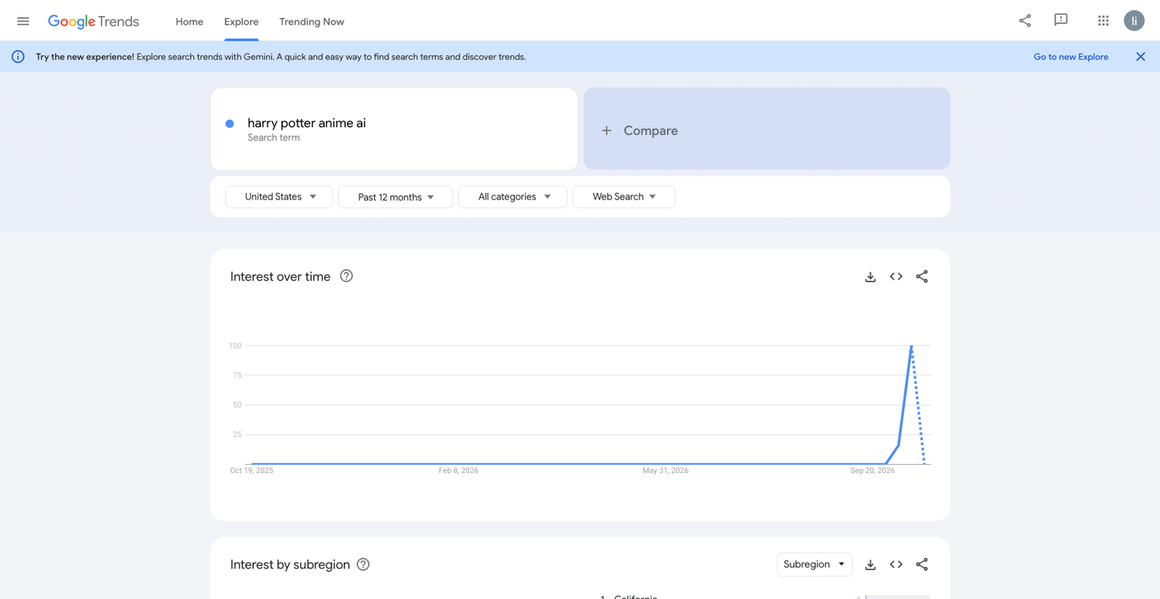Open the hamburger main menu

point(23,21)
